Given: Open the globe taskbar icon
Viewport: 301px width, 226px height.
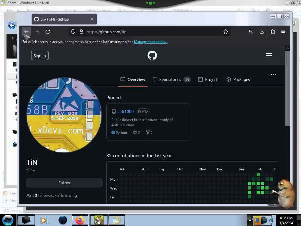Looking at the screenshot, I should click(x=63, y=220).
